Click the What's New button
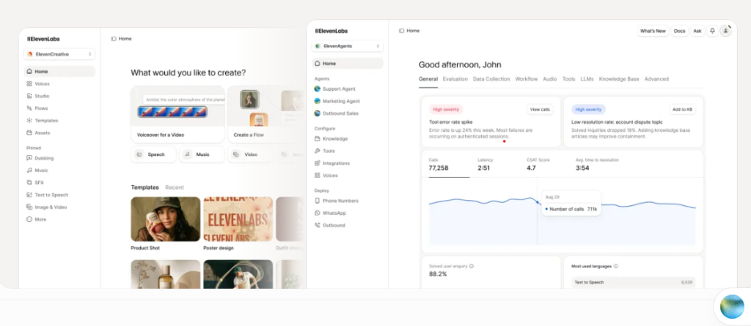751x326 pixels. [x=653, y=31]
